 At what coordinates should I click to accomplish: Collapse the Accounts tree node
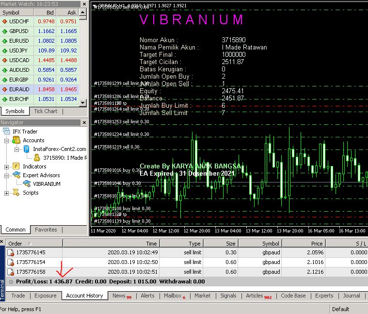click(7, 140)
